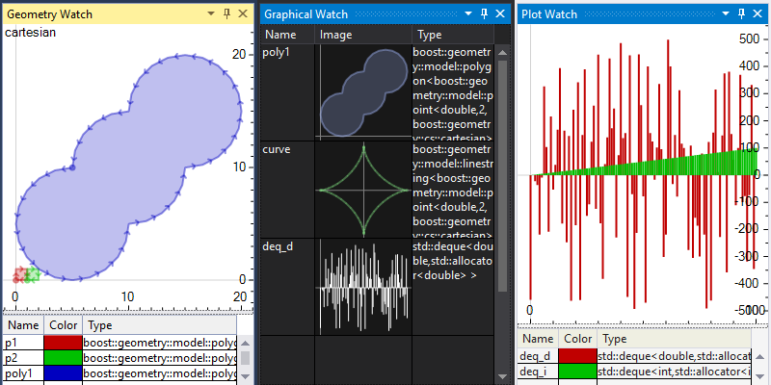
Task: Pin the Graphical Watch panel
Action: pos(485,13)
